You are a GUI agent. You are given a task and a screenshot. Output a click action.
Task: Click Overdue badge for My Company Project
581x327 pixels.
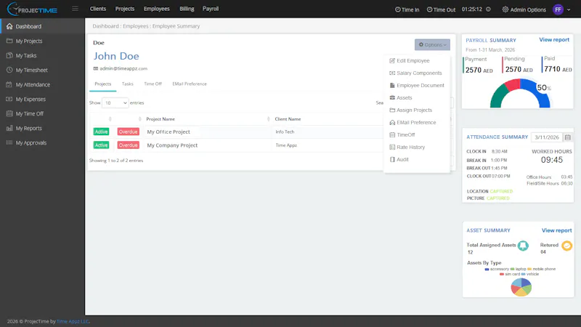pyautogui.click(x=129, y=145)
